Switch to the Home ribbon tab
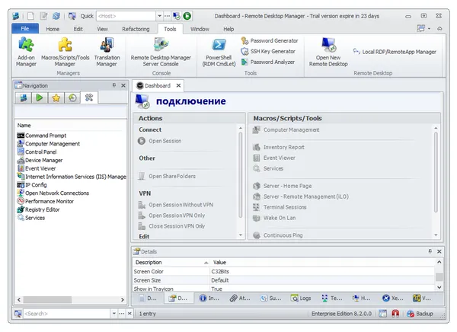 (53, 29)
